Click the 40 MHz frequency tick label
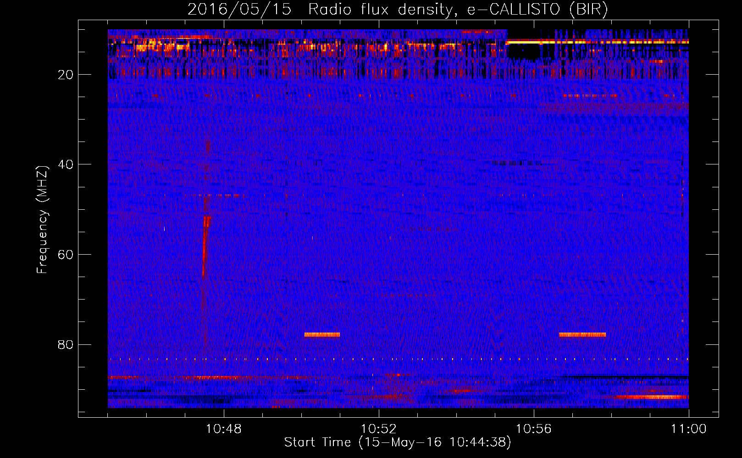The width and height of the screenshot is (742, 458). coord(66,164)
